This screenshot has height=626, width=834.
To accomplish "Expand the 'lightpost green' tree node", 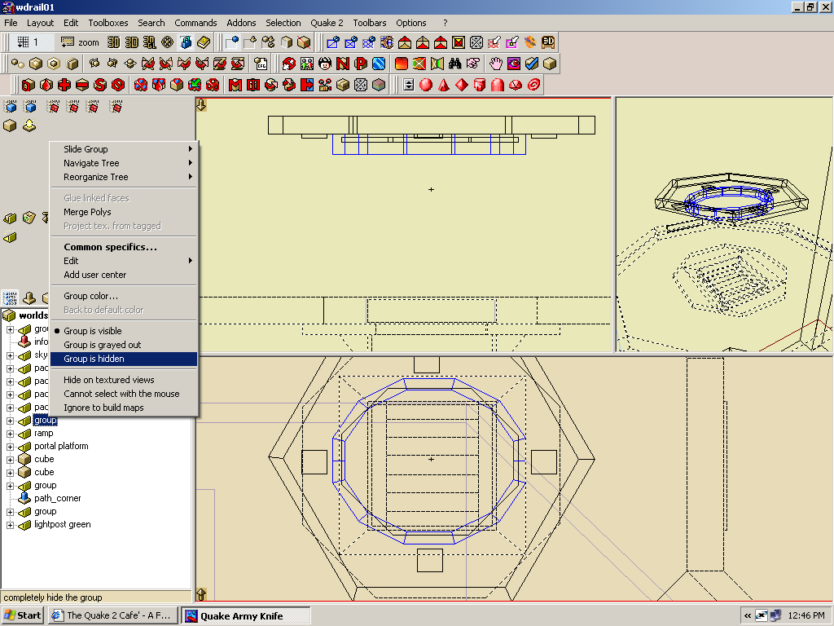I will coord(10,525).
